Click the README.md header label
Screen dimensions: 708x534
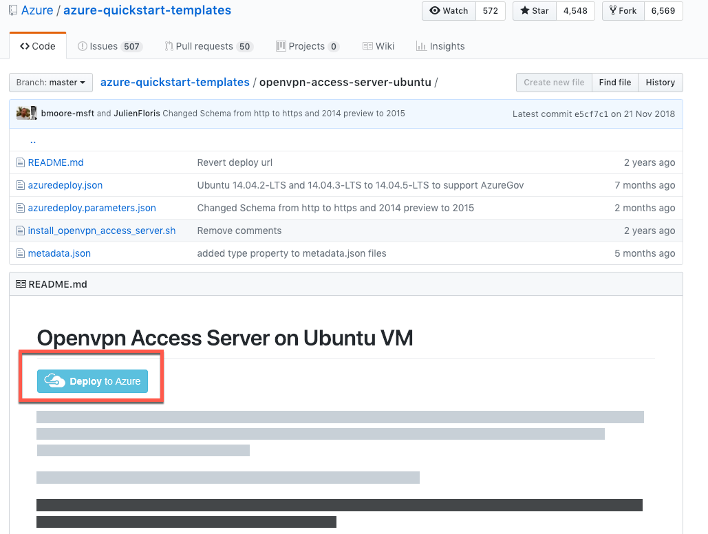click(x=58, y=284)
